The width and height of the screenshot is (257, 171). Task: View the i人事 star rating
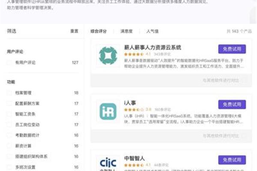coord(134,109)
